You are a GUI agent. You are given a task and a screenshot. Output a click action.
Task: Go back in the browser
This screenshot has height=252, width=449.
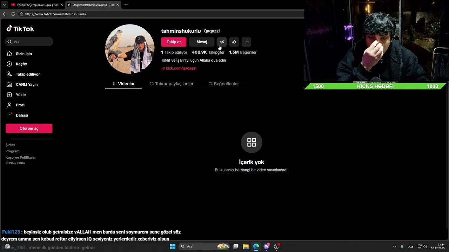tap(5, 14)
